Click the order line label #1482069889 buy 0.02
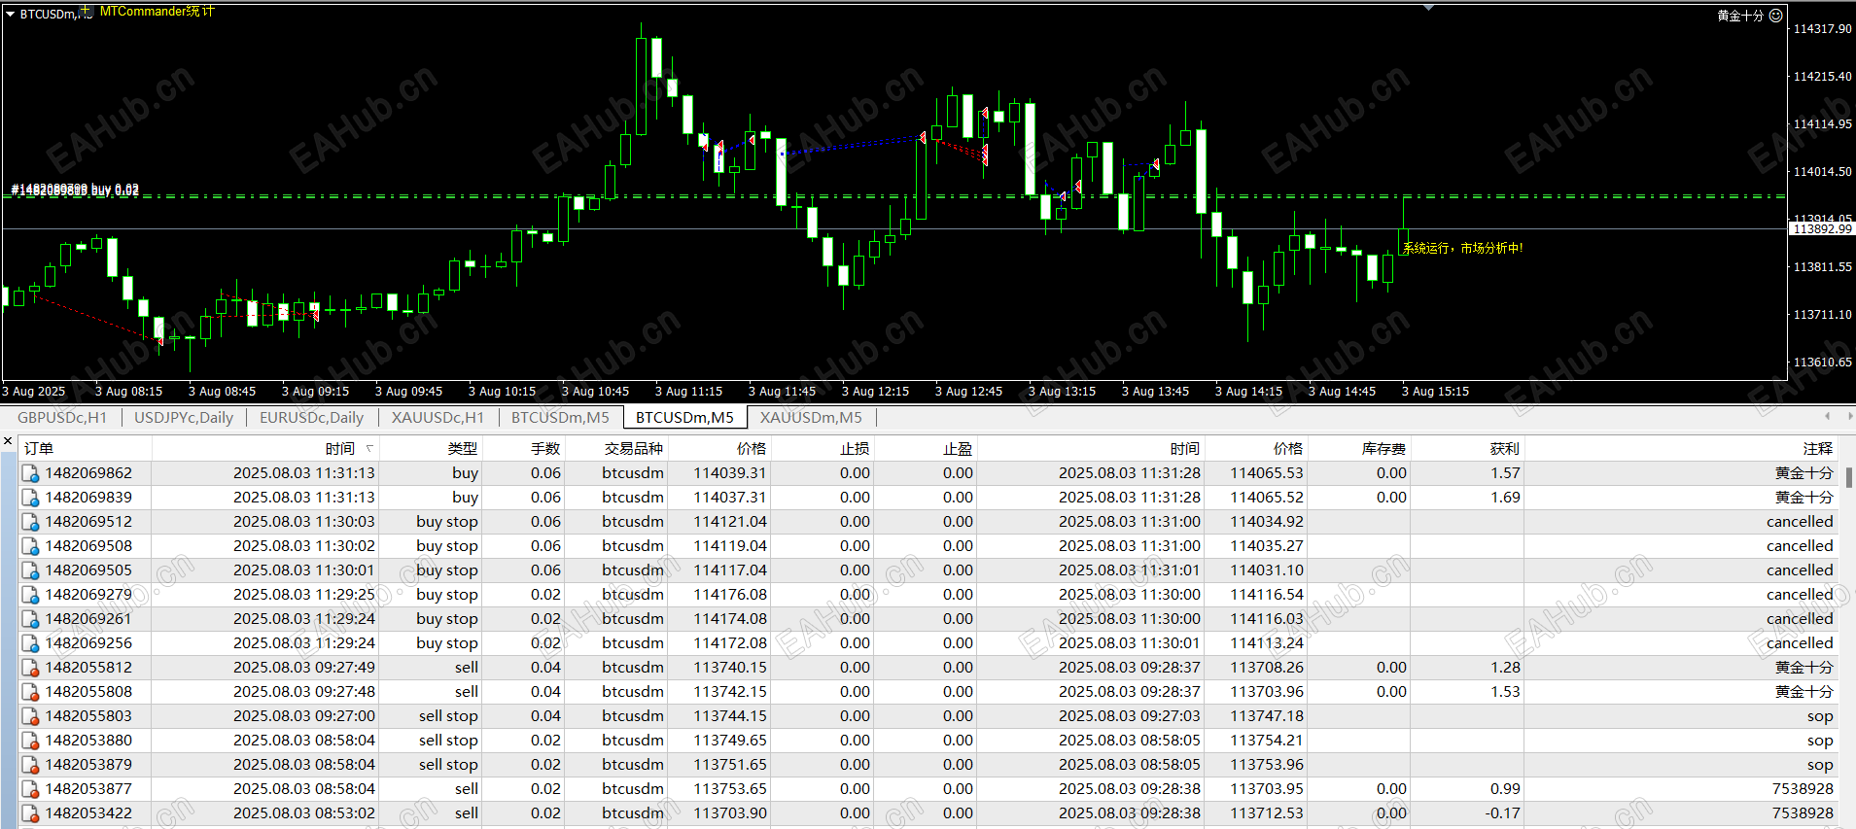The width and height of the screenshot is (1856, 829). point(75,190)
